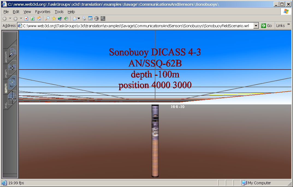
Task: Click the Links toolbar label
Action: (x=280, y=26)
